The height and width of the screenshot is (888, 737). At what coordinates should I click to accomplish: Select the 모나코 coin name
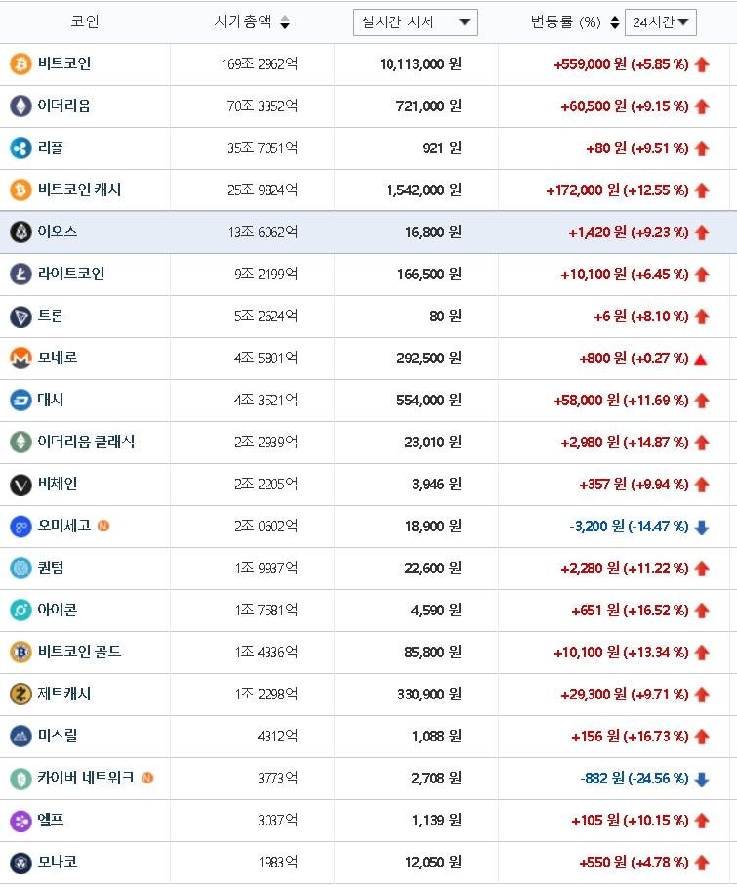[58, 863]
